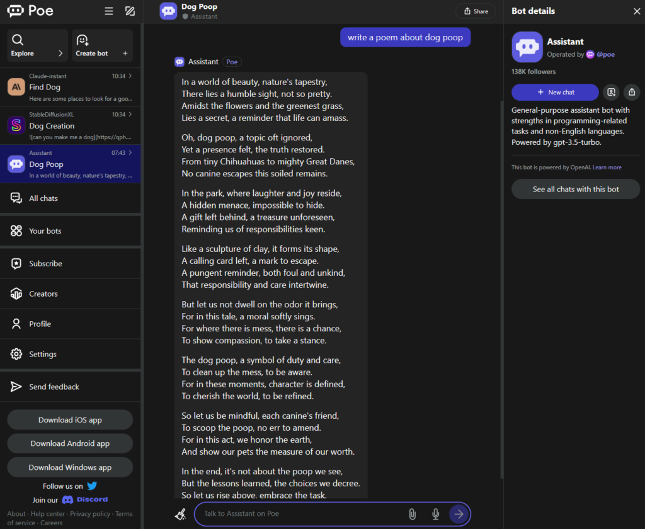Image resolution: width=645 pixels, height=529 pixels.
Task: Attach a file with the paperclip icon
Action: (x=413, y=514)
